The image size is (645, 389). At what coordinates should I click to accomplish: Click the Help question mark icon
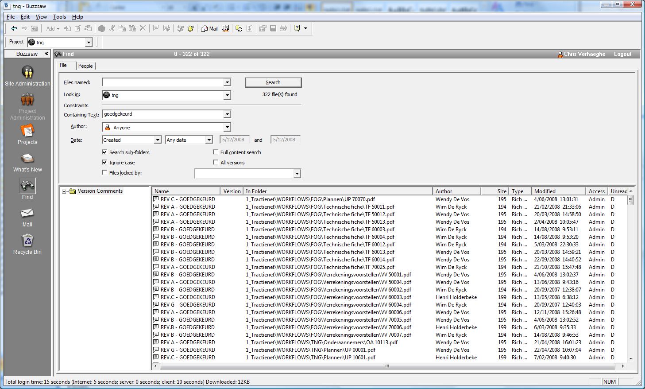coord(297,28)
